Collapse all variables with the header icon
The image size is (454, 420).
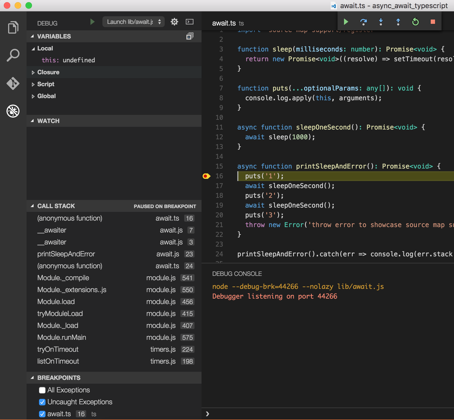coord(190,36)
